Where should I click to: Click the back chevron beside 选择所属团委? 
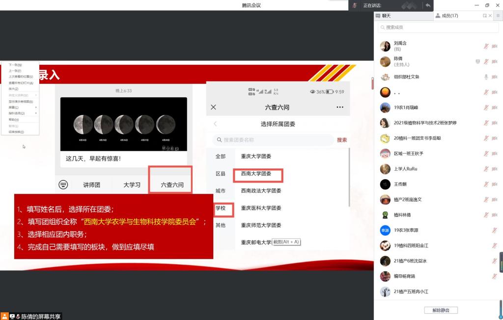point(215,124)
